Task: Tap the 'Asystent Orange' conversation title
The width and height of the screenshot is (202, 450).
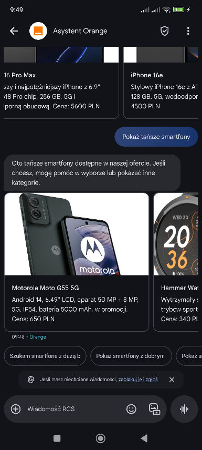Action: click(x=80, y=31)
